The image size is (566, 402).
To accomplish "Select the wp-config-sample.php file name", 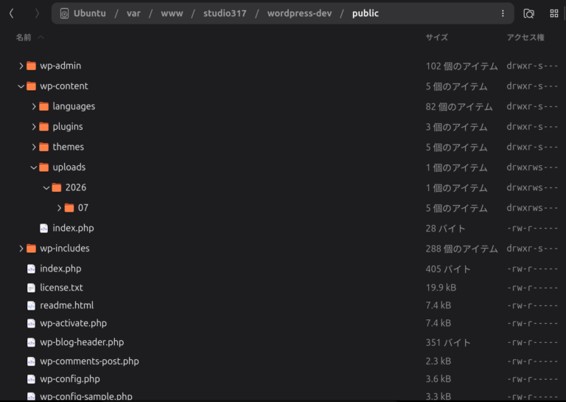I will 86,396.
